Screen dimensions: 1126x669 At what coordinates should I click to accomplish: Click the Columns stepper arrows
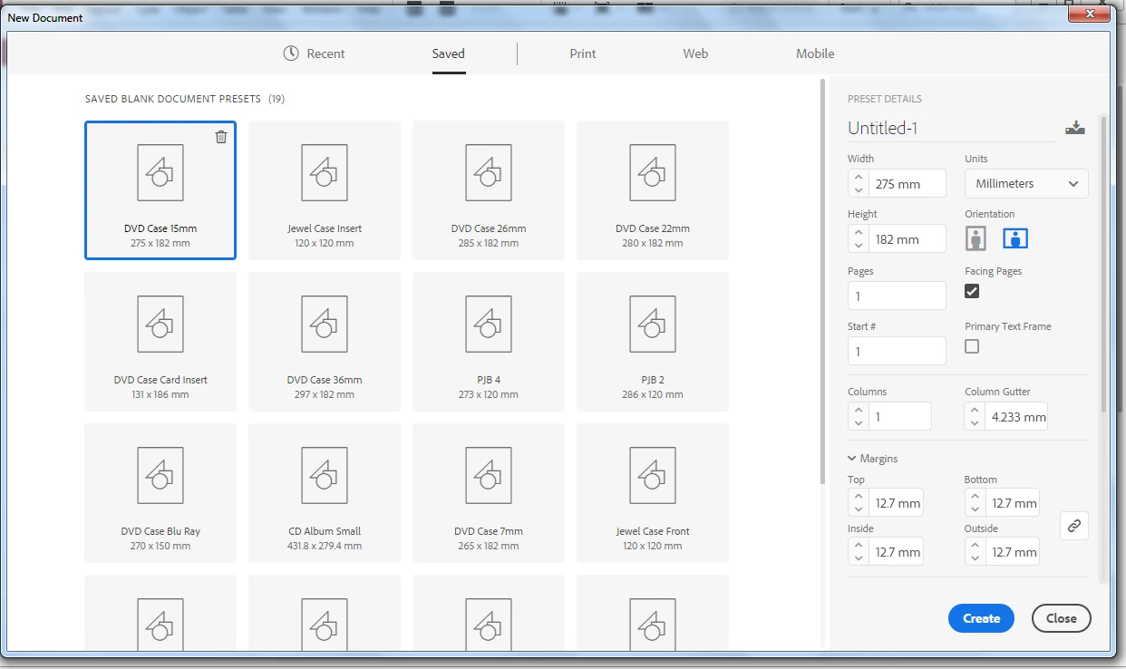[x=858, y=417]
